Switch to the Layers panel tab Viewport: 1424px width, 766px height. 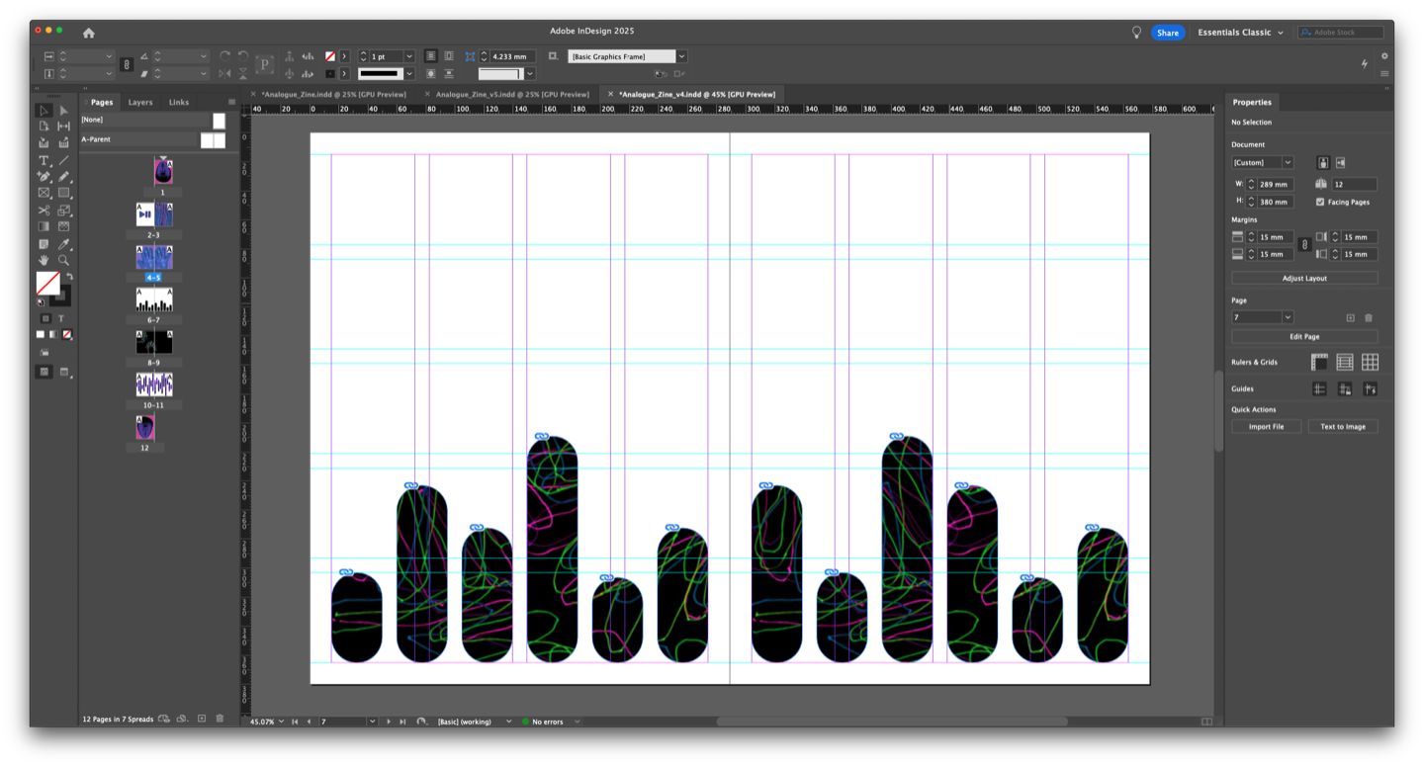point(140,102)
